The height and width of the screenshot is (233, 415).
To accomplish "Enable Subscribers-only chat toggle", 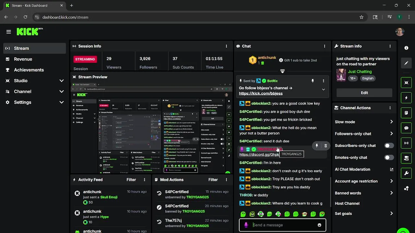I will (x=389, y=146).
